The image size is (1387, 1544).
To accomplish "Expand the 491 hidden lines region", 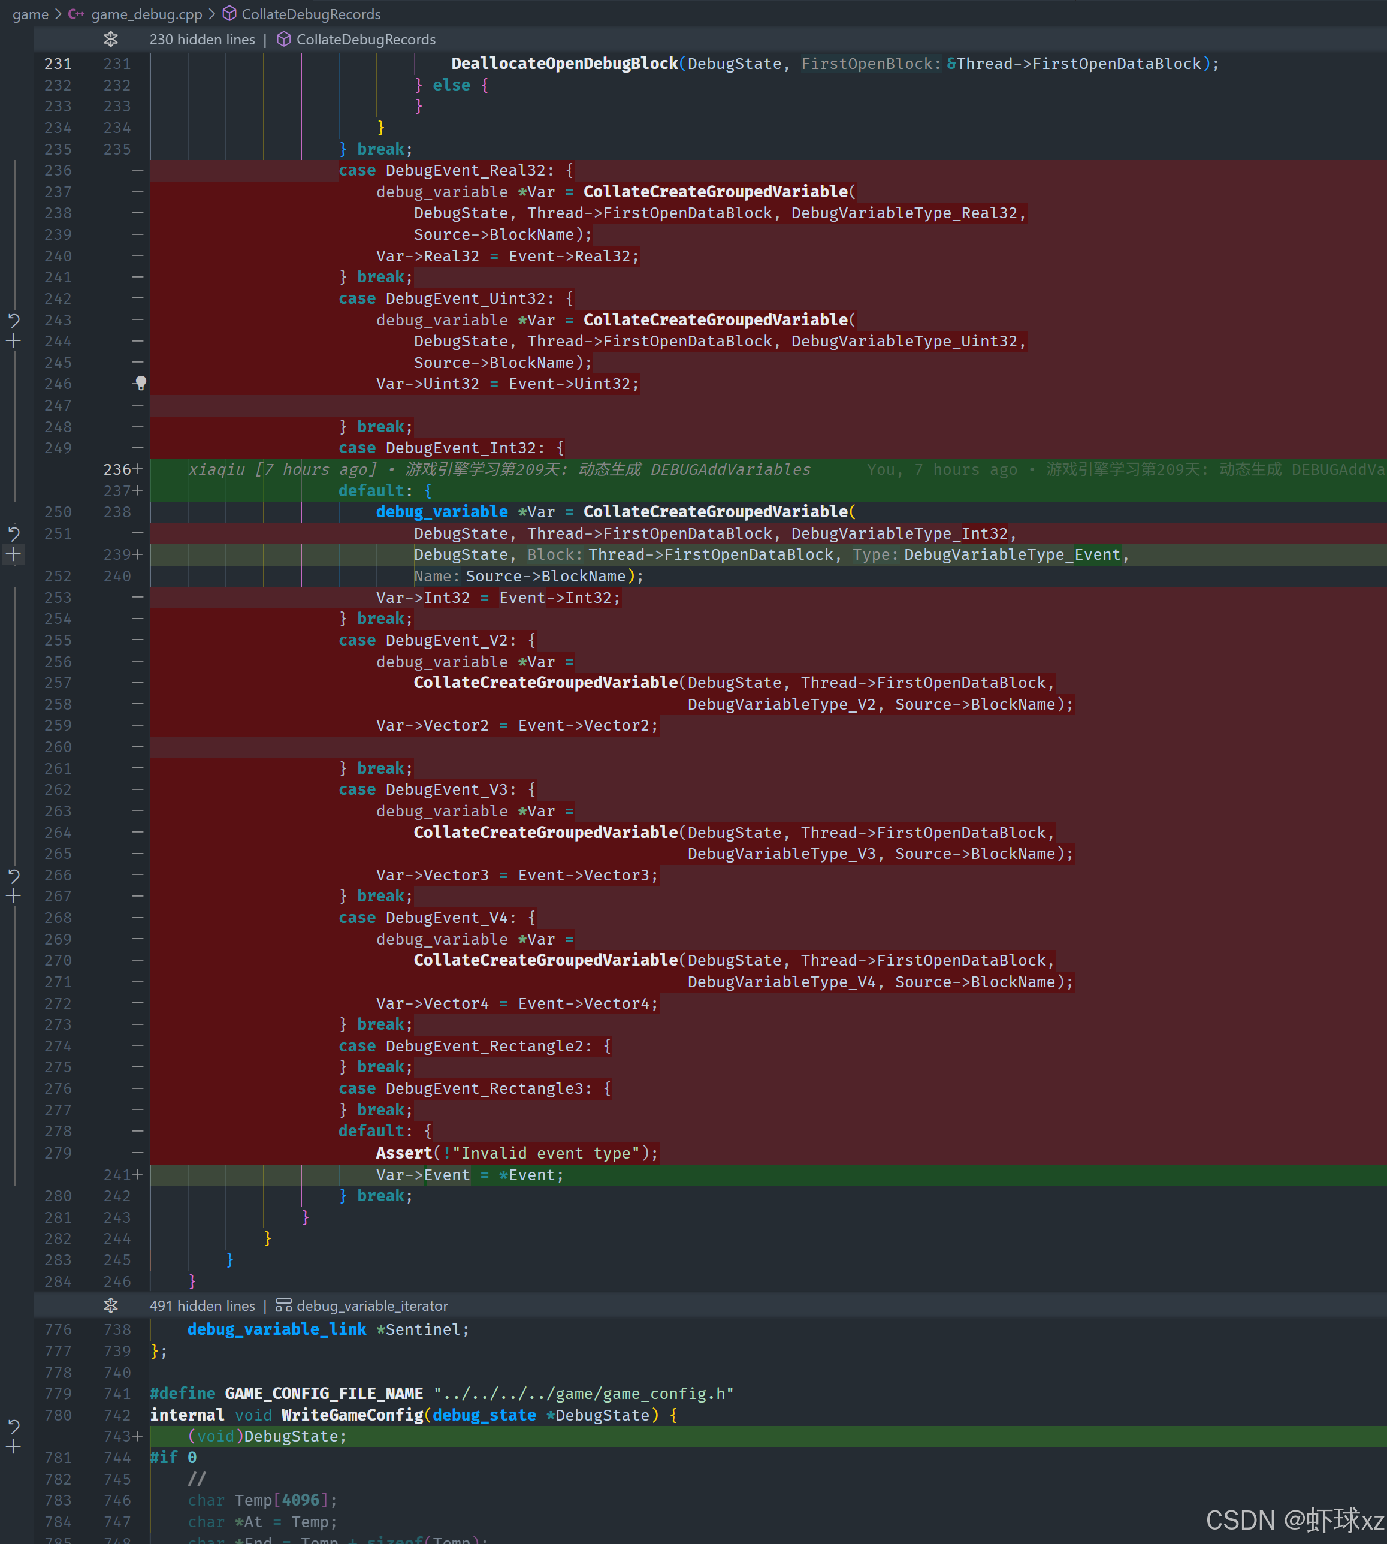I will click(202, 1306).
